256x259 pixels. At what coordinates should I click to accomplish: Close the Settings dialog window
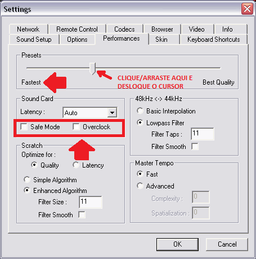[247, 8]
